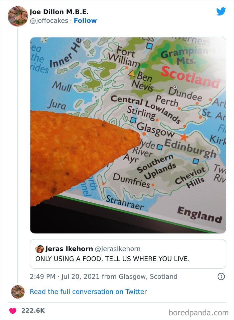Open the verified-style tomato avatar of @joffocakes
The height and width of the screenshot is (320, 234).
coord(18,16)
